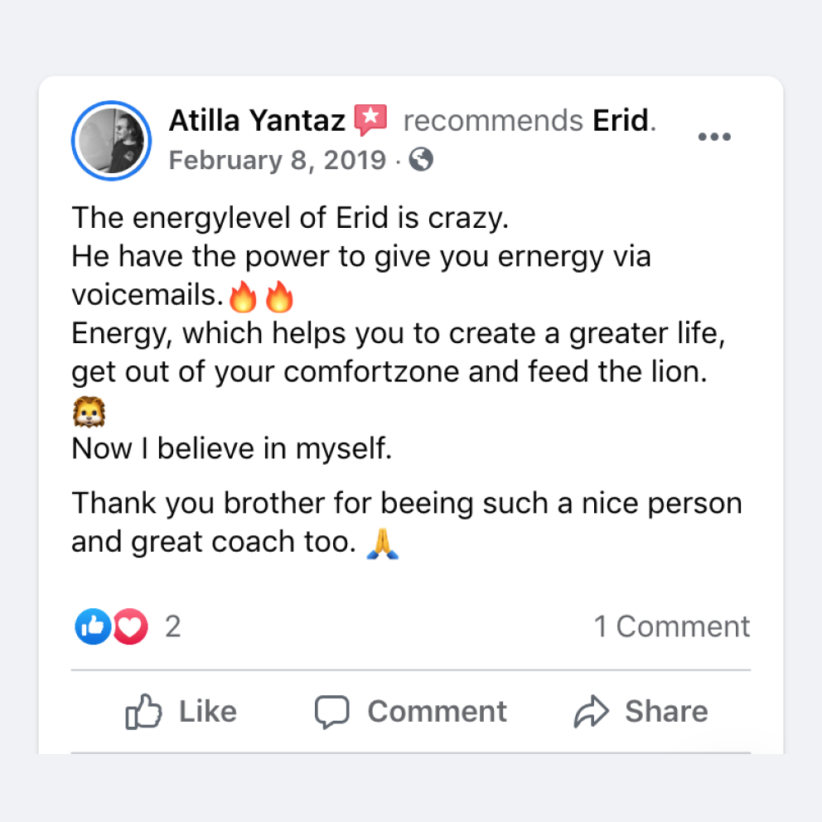This screenshot has width=822, height=822.
Task: Click the globe privacy icon
Action: pos(422,160)
